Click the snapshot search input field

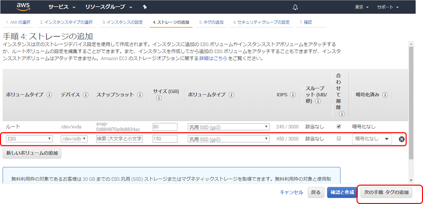[x=119, y=139]
